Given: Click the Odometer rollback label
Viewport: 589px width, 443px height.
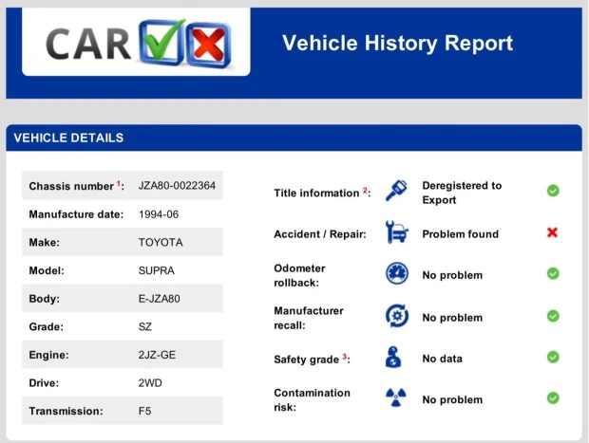Looking at the screenshot, I should click(299, 275).
